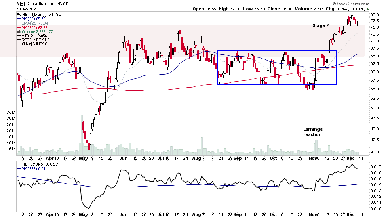Click the 5M volume axis label
Screen dimensions: 388x218
click(x=12, y=149)
